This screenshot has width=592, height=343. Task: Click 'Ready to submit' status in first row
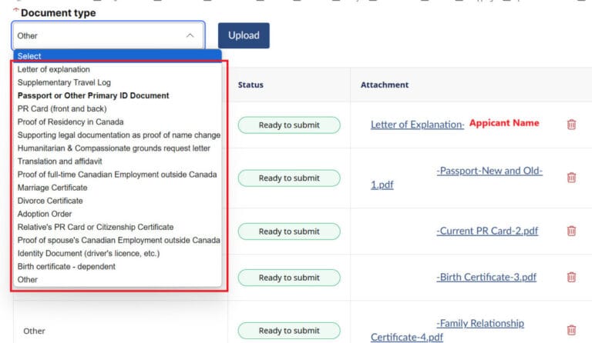click(x=288, y=125)
